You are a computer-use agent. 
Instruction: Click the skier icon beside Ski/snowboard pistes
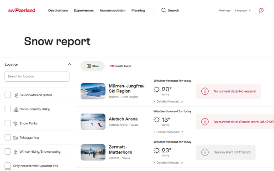click(16, 95)
